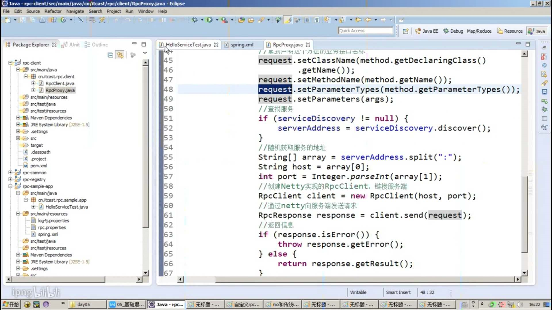Expand the rpc-common project node
The height and width of the screenshot is (310, 552).
(x=10, y=173)
